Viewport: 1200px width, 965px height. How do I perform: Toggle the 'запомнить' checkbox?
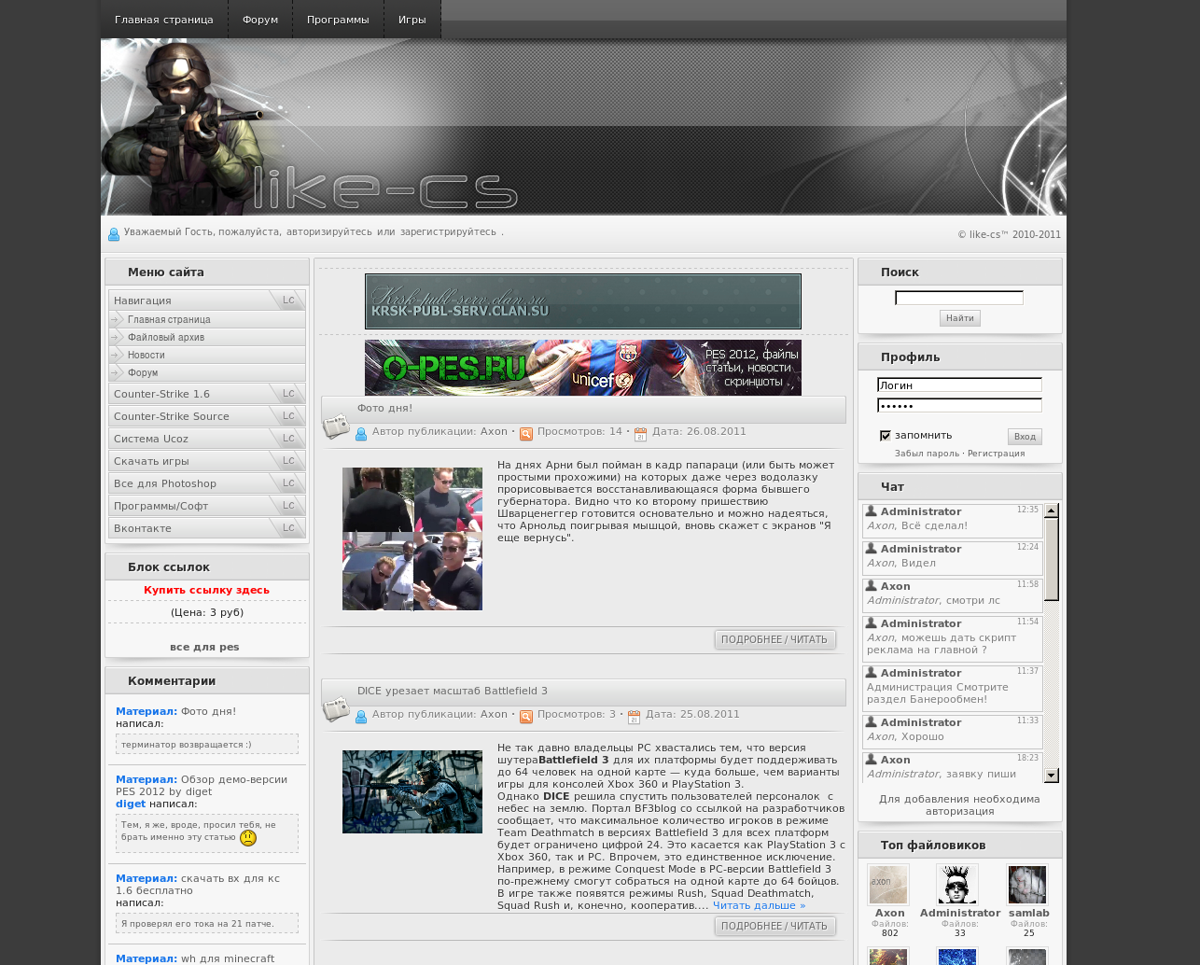(886, 436)
